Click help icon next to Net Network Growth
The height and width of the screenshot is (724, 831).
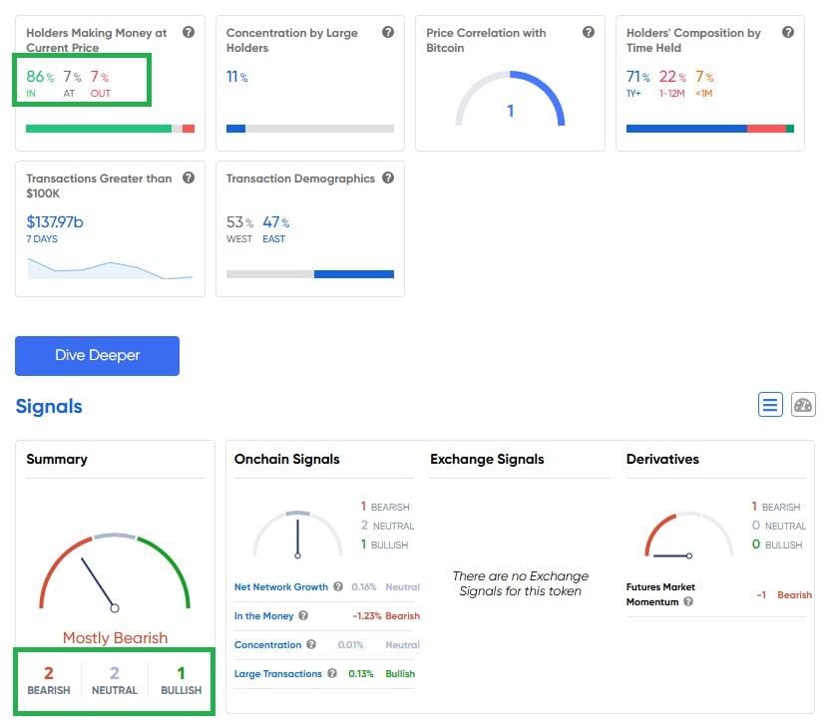click(339, 587)
